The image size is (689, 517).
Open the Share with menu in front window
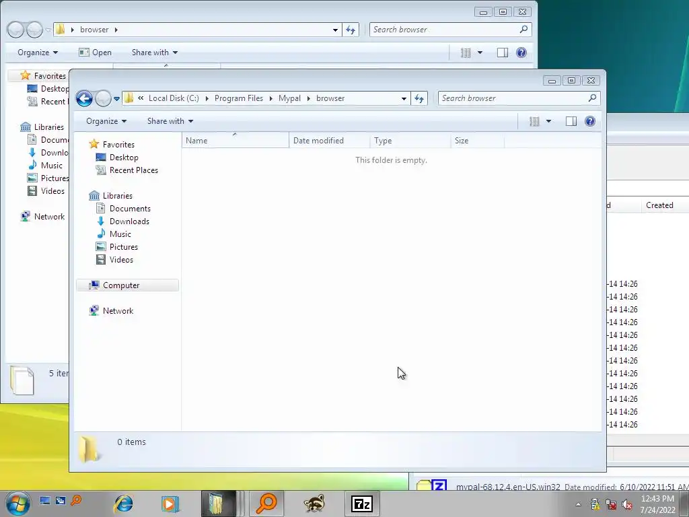pos(170,121)
